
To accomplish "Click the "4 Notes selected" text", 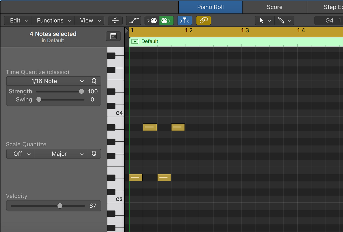I will (53, 34).
